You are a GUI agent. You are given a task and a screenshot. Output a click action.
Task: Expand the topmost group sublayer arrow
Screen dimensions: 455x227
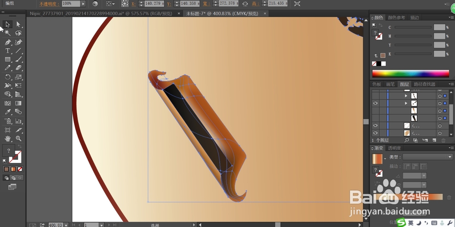pyautogui.click(x=406, y=95)
